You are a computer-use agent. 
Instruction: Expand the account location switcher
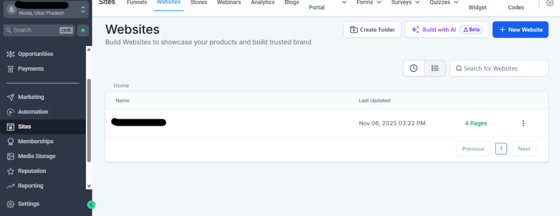(x=83, y=10)
